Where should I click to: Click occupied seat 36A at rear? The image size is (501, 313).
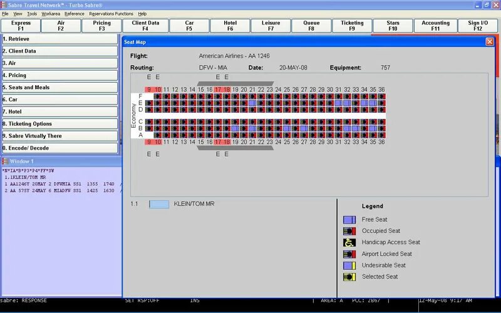381,135
